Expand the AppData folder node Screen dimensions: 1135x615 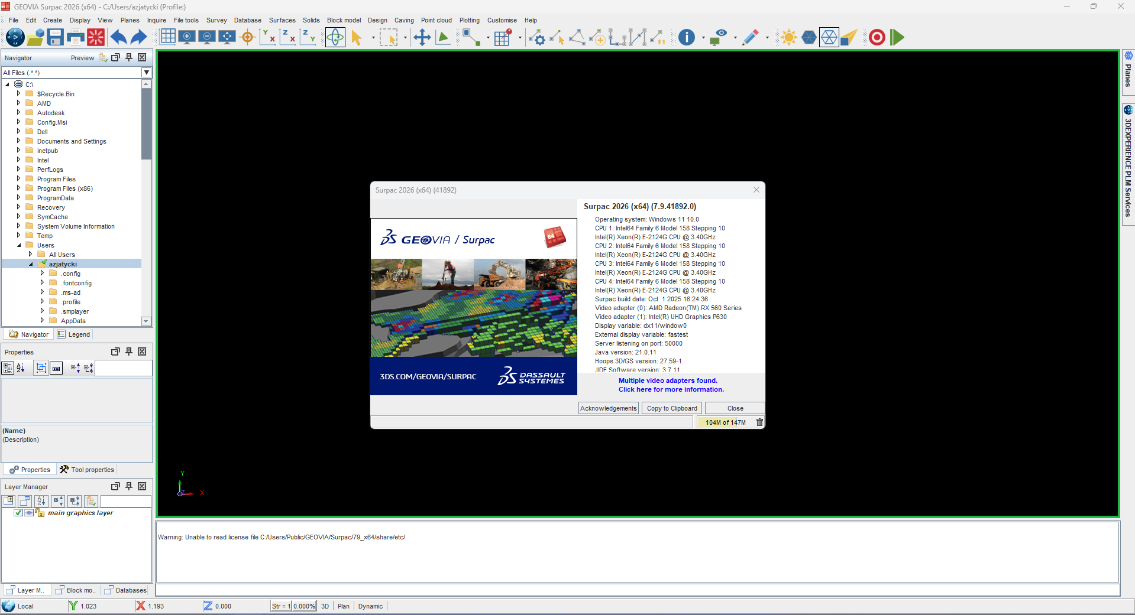[x=42, y=320]
